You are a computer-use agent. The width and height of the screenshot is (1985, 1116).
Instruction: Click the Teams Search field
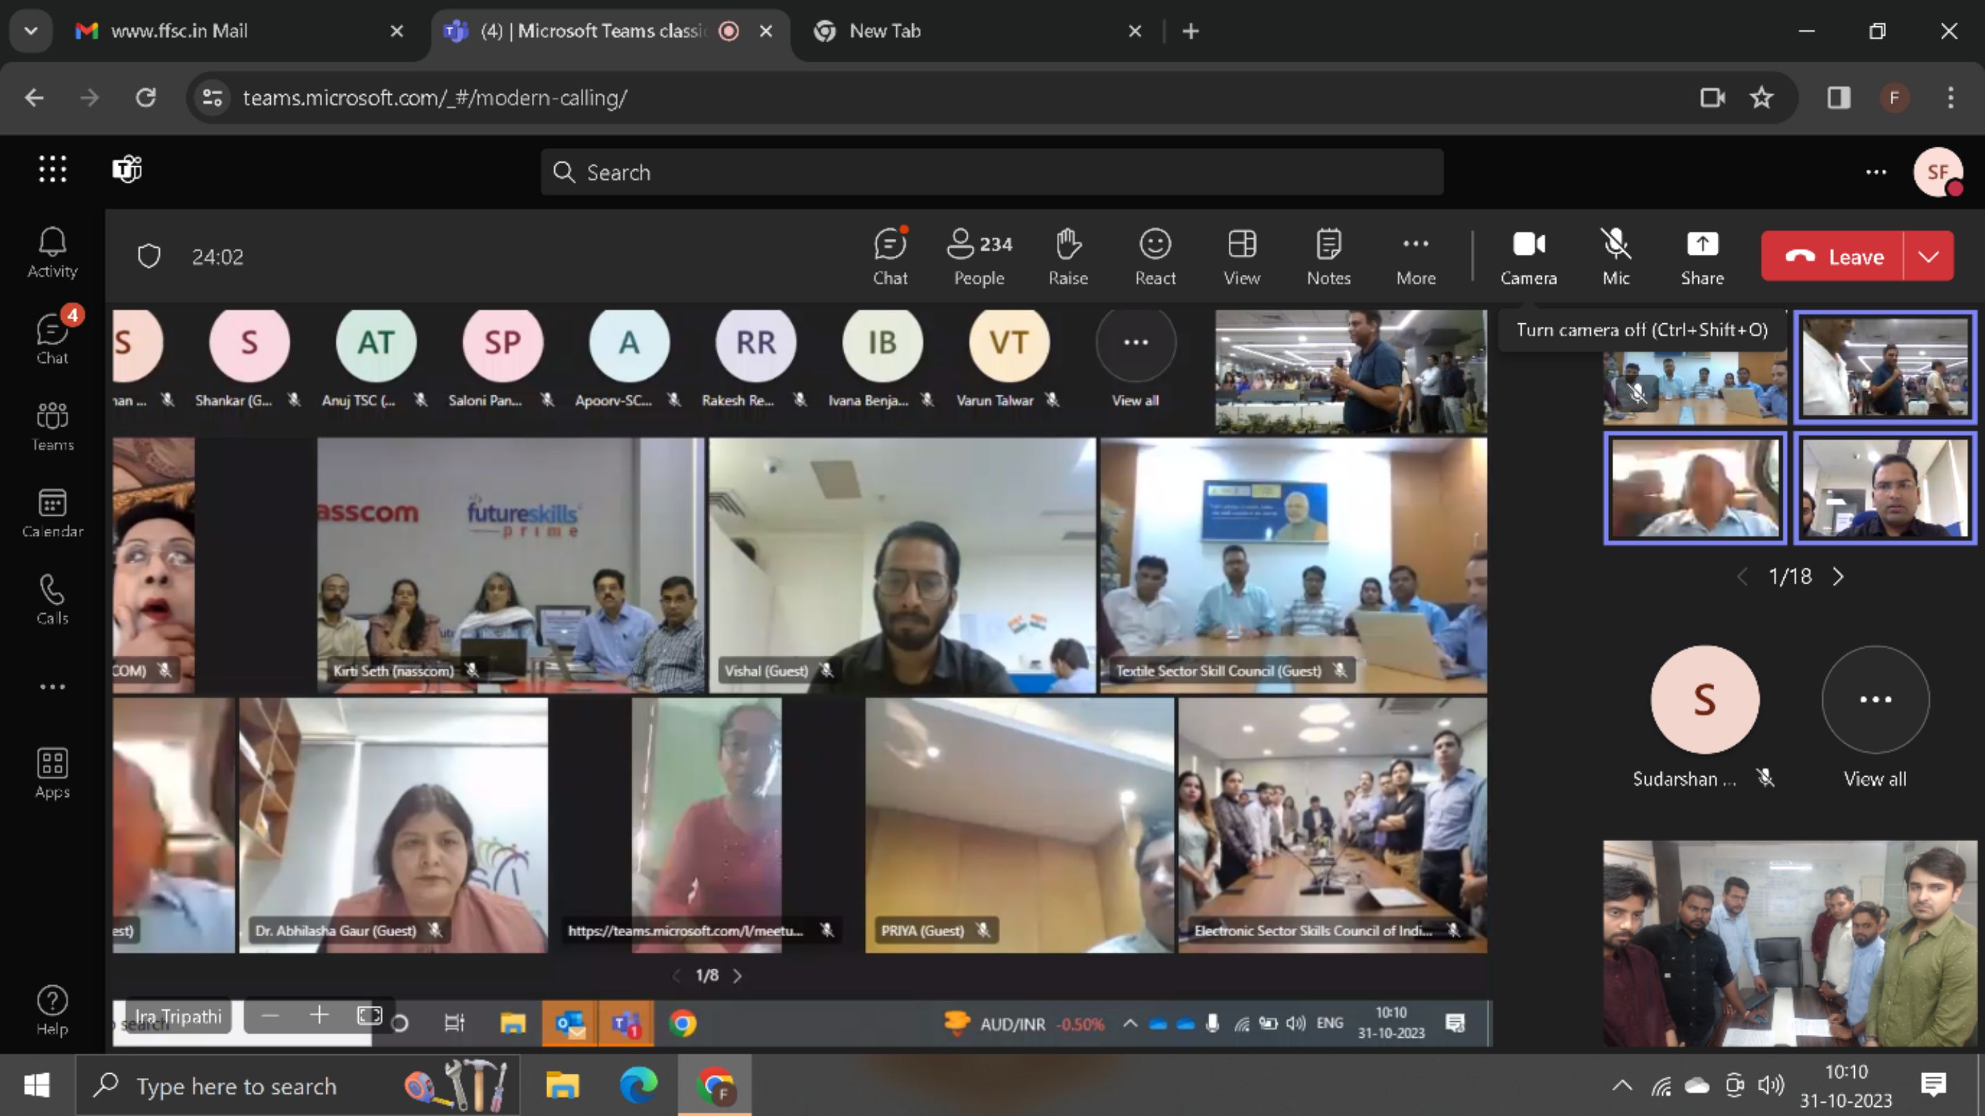pos(991,172)
